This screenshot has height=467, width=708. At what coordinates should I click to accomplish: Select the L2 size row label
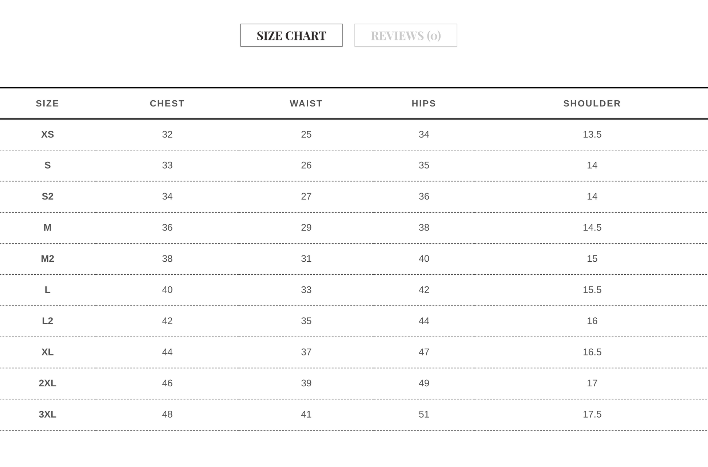pos(47,321)
